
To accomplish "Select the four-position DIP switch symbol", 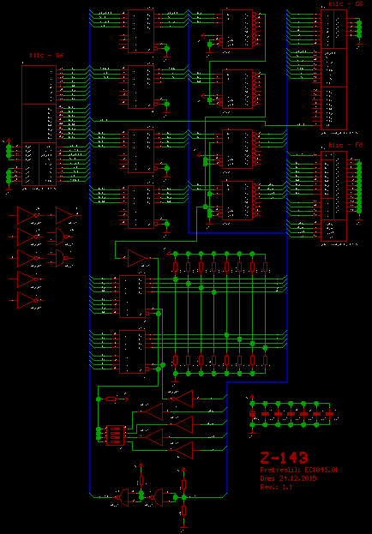I will 115,435.
